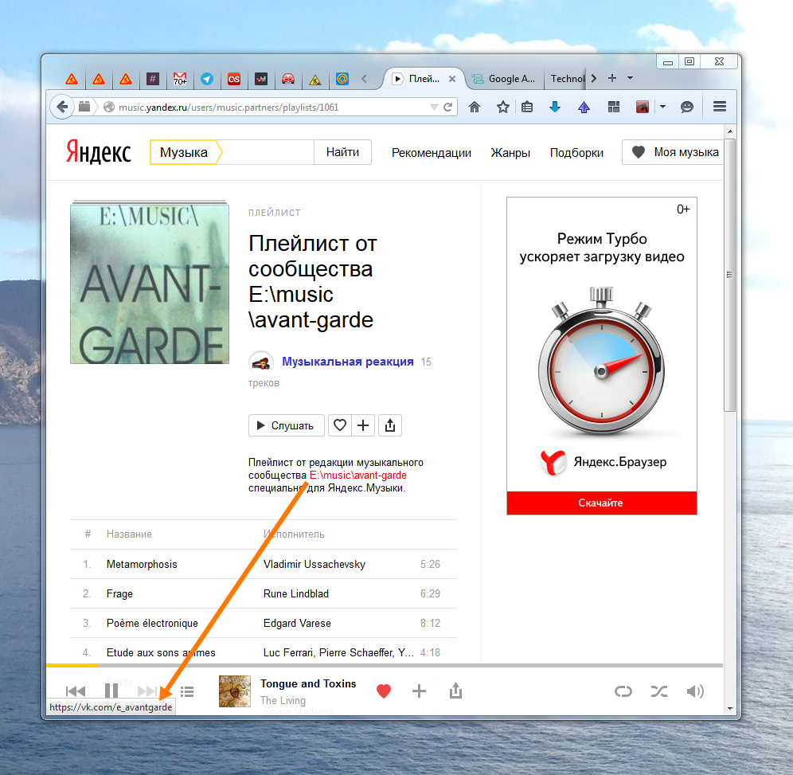This screenshot has height=775, width=793.
Task: Switch to the Technol tab
Action: pyautogui.click(x=567, y=79)
